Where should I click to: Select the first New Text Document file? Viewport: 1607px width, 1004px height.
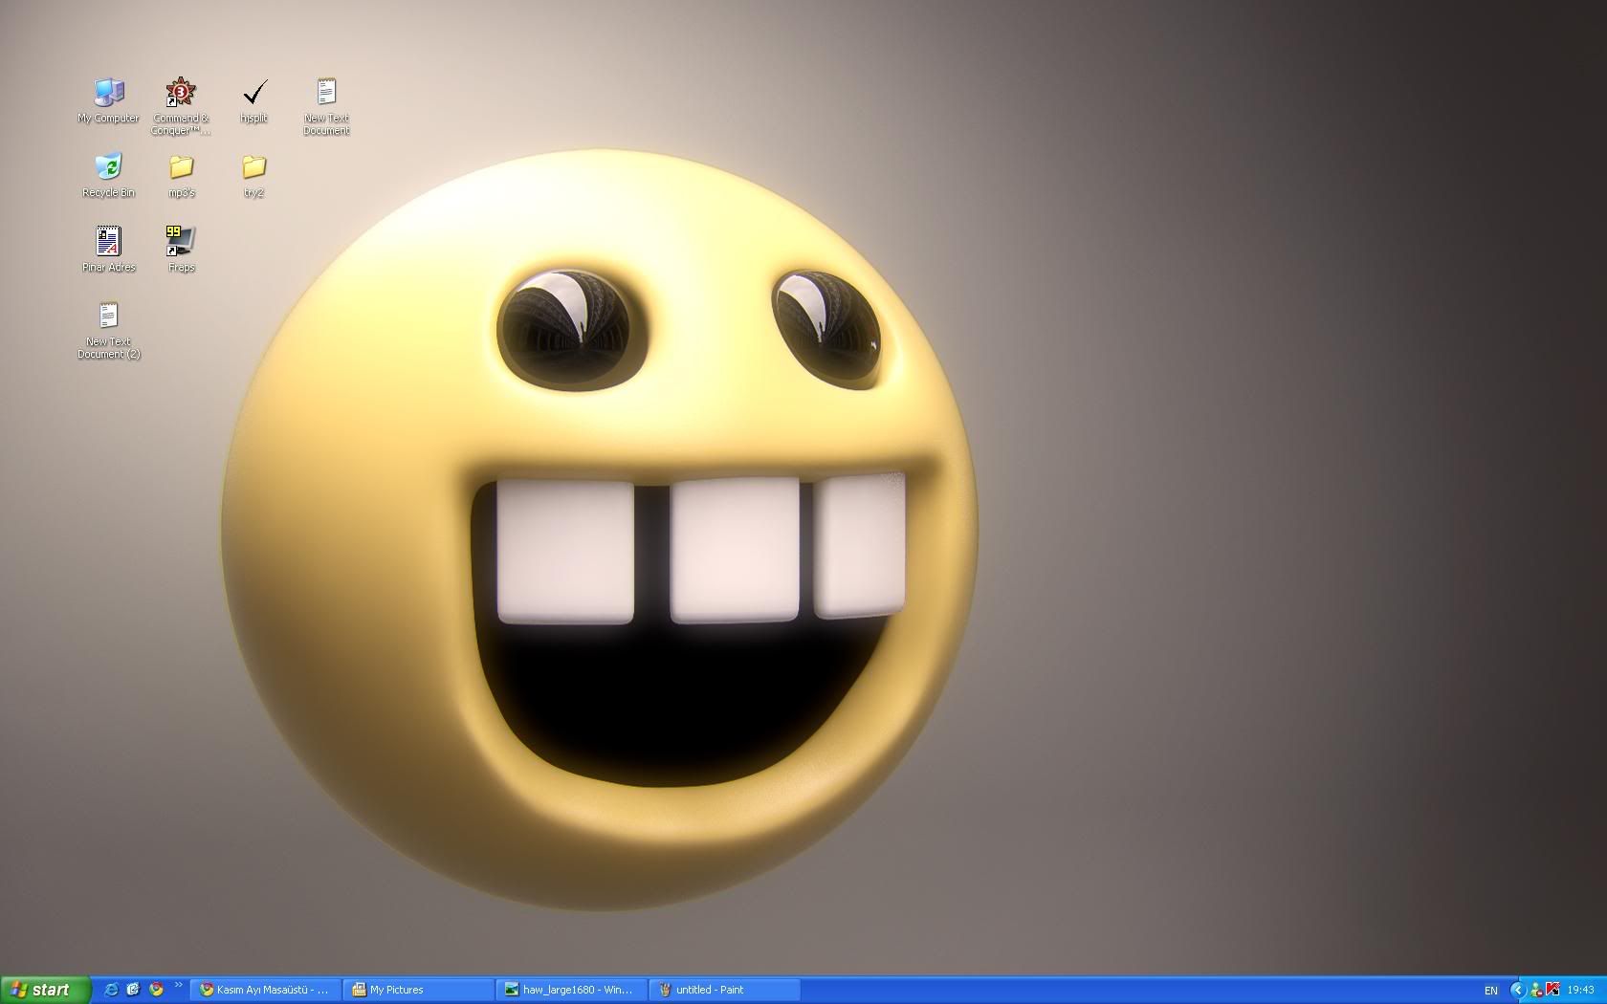point(326,93)
